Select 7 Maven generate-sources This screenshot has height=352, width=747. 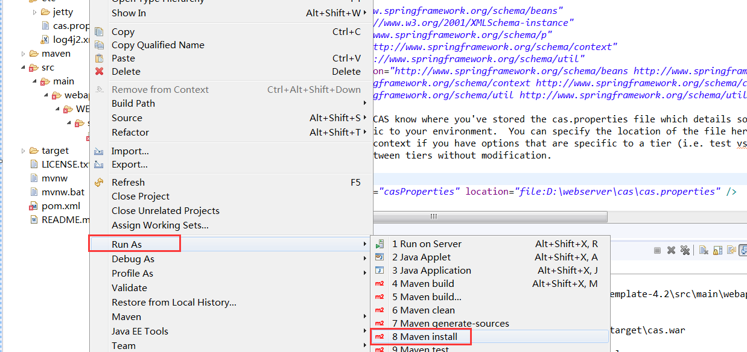click(x=490, y=324)
